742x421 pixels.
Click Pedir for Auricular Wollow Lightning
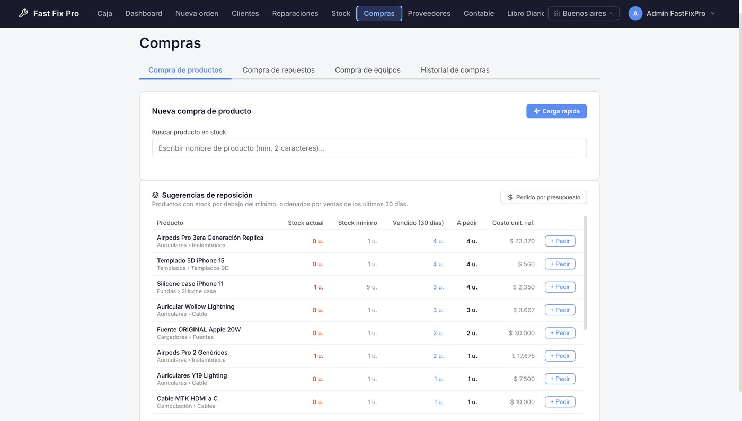[560, 310]
